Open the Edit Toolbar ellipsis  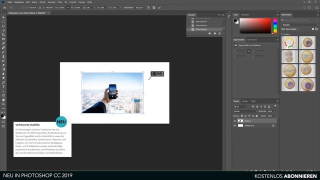click(x=3, y=108)
